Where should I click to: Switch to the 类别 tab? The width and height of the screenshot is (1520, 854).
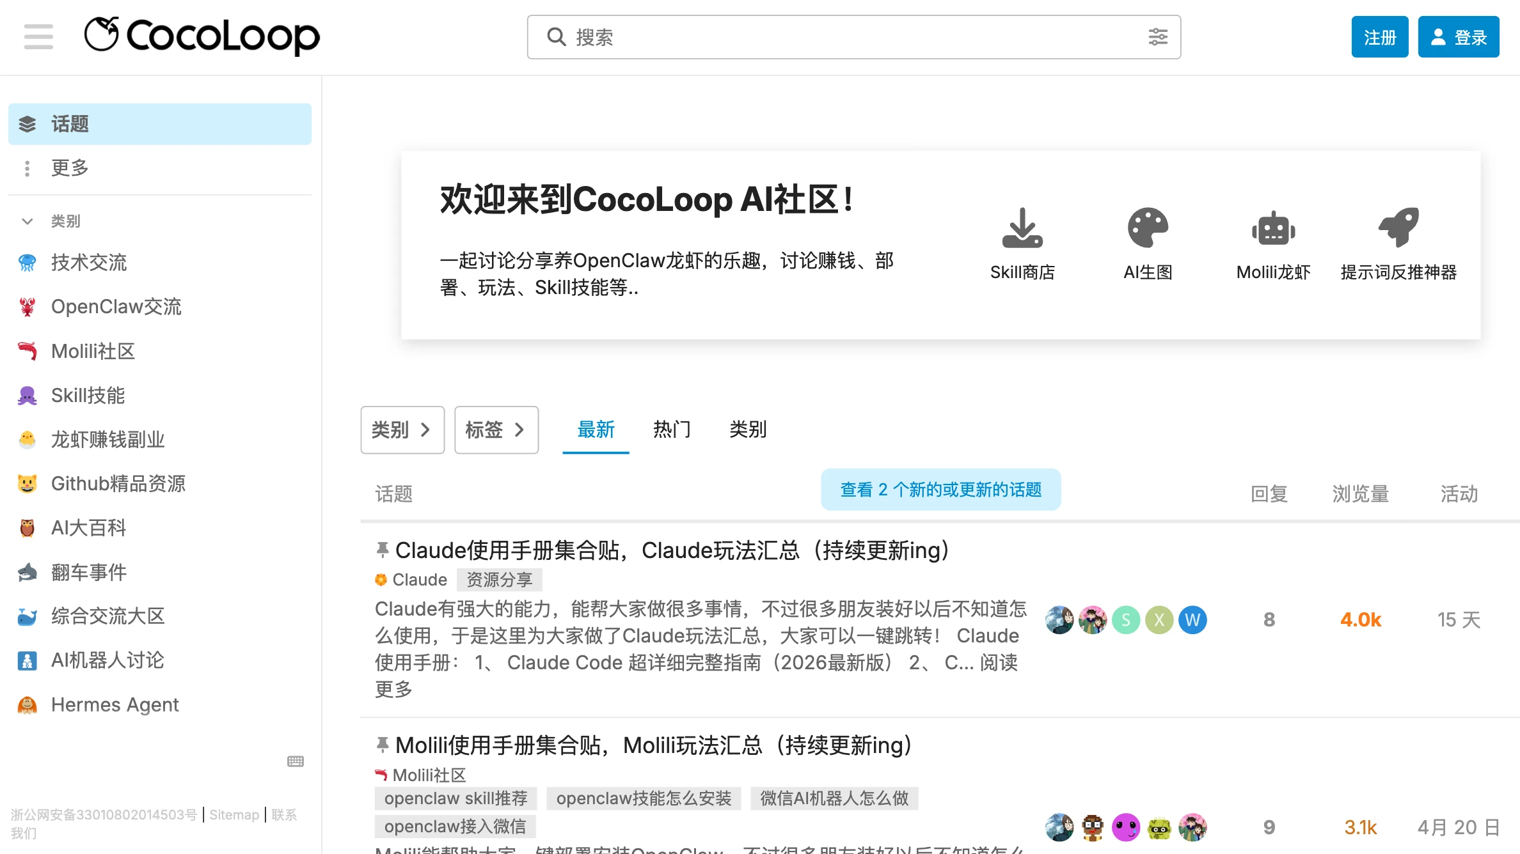(748, 430)
